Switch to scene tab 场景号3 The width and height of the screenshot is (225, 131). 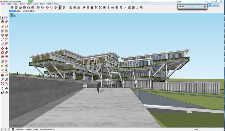(x=25, y=11)
